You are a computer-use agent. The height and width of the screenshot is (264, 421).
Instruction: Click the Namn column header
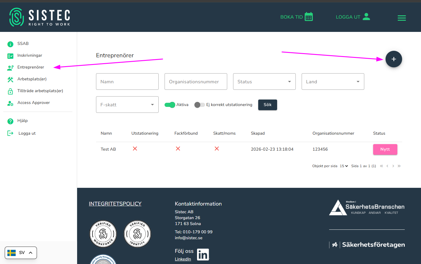pyautogui.click(x=106, y=133)
